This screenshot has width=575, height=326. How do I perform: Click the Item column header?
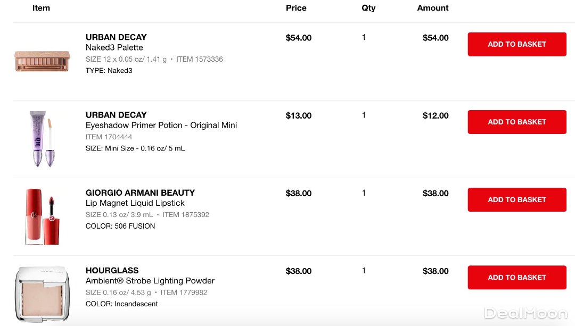coord(41,8)
